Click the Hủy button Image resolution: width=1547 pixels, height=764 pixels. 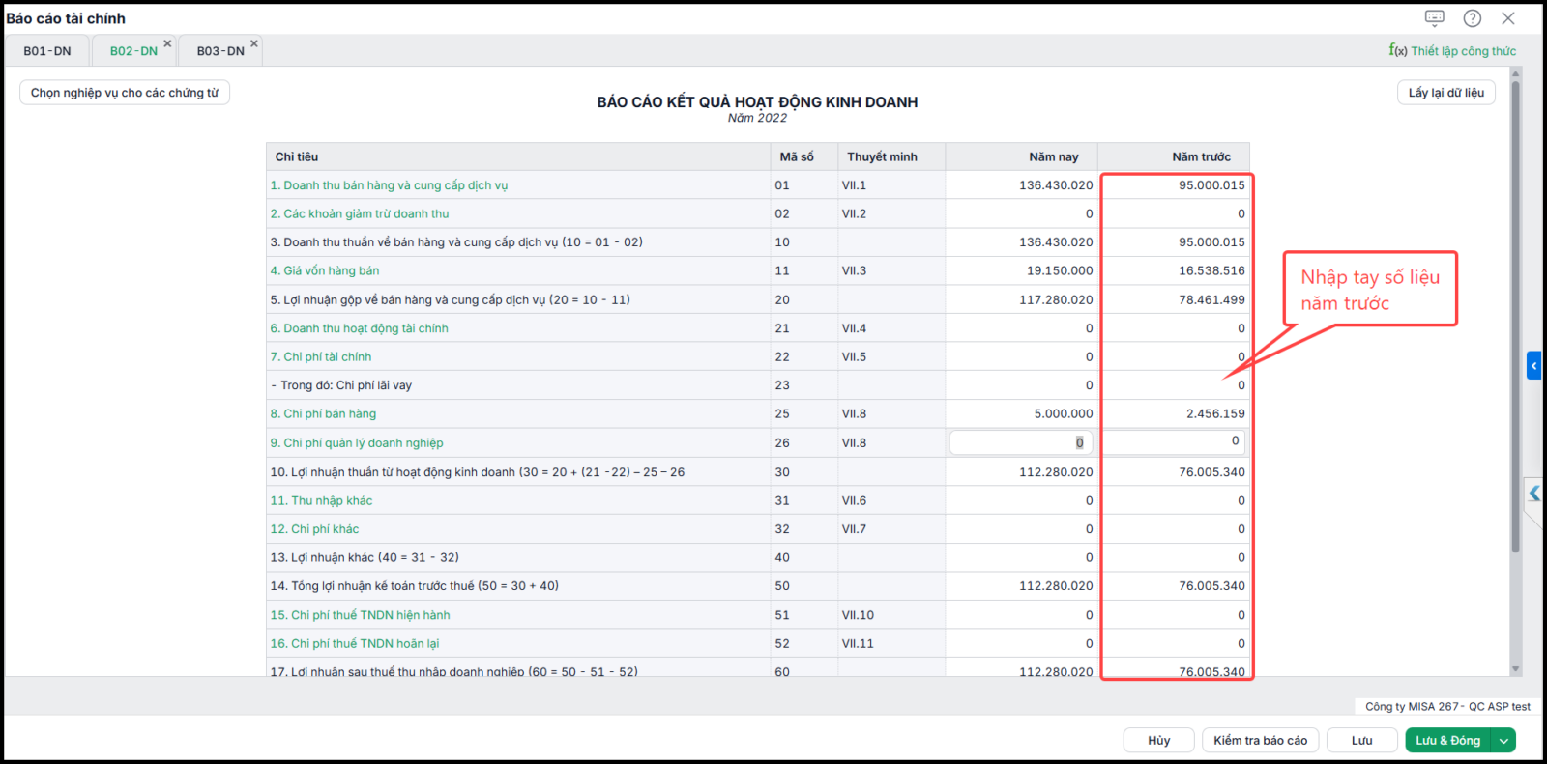coord(1159,741)
